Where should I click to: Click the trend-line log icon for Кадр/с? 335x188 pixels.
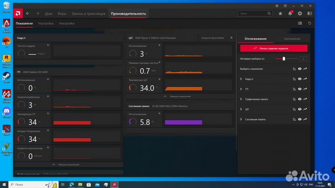coord(305,79)
